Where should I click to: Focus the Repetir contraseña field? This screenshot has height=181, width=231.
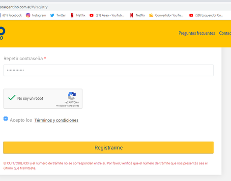click(x=109, y=70)
